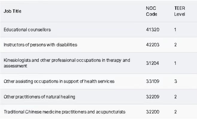Click NOC code 32200

coord(153,112)
